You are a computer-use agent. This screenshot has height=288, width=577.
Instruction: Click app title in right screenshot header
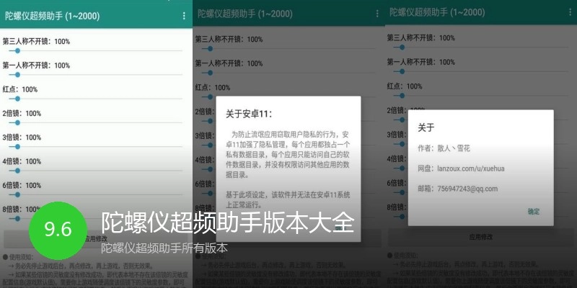tap(437, 12)
